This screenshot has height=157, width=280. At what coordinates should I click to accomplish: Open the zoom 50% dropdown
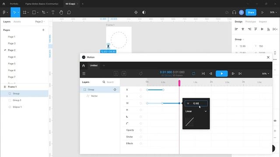pos(273,13)
